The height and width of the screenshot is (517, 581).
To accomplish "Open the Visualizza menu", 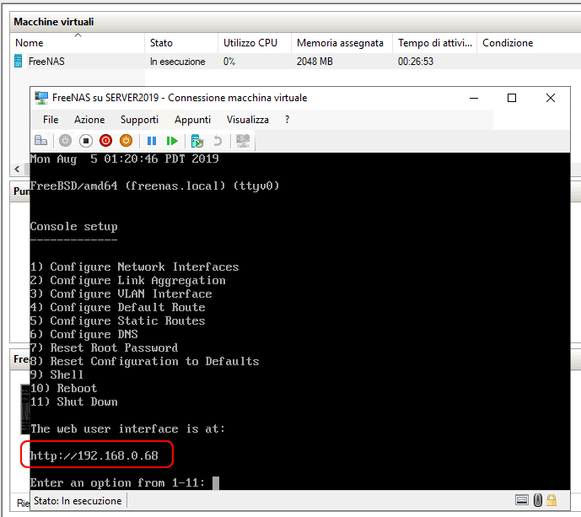I will 248,120.
